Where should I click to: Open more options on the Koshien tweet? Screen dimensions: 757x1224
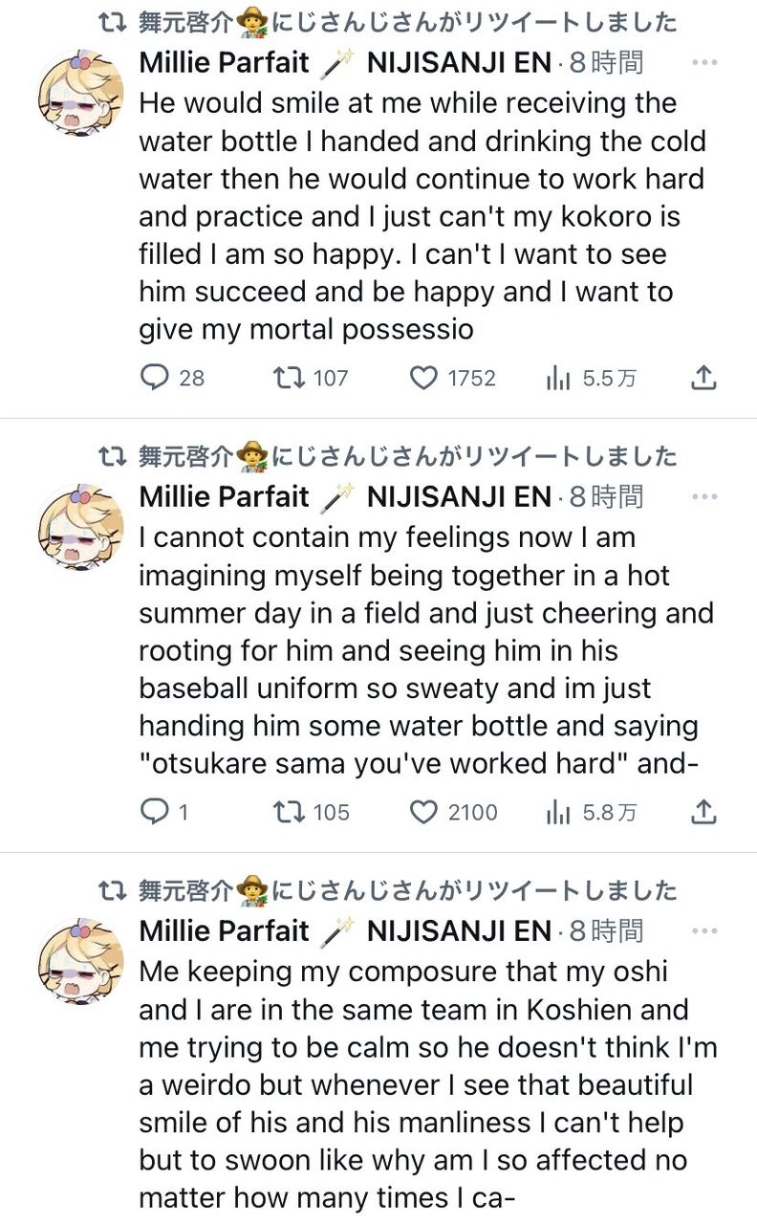click(703, 931)
